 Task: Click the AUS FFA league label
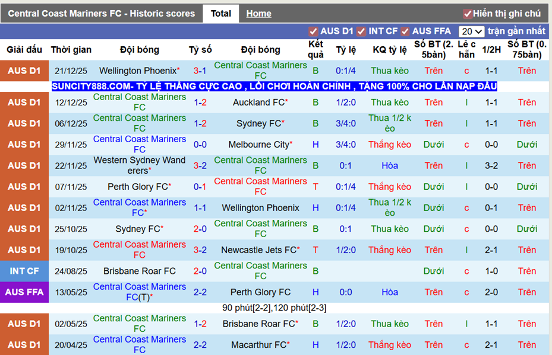(x=24, y=292)
